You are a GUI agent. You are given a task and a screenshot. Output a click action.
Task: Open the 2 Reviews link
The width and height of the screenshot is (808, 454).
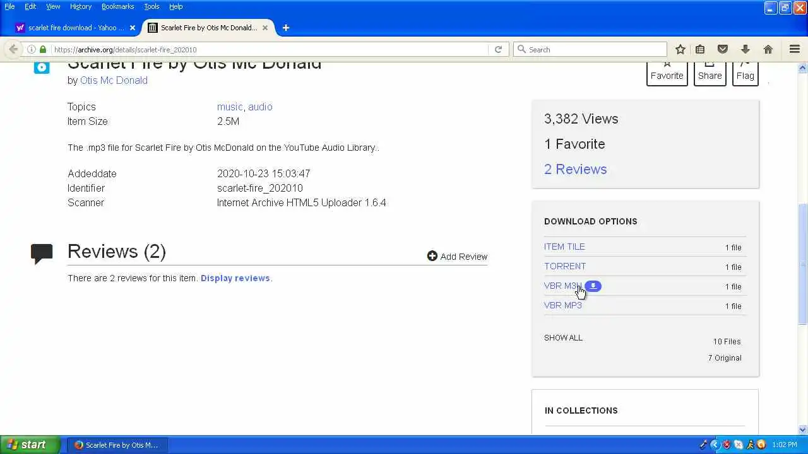tap(575, 169)
